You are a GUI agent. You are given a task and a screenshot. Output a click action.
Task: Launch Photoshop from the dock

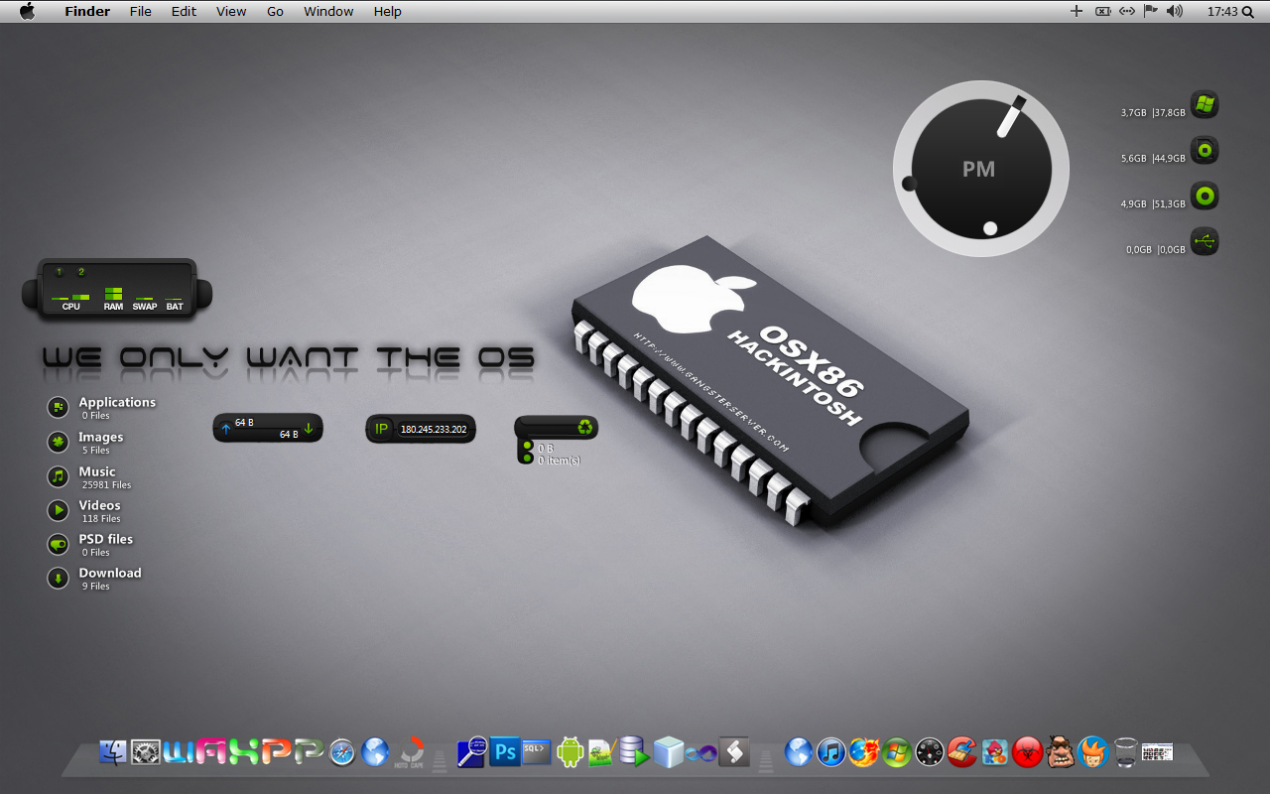(x=505, y=751)
